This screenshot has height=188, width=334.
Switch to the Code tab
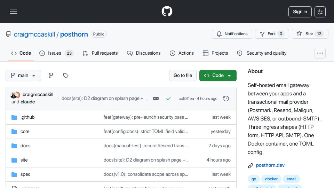coord(21,53)
